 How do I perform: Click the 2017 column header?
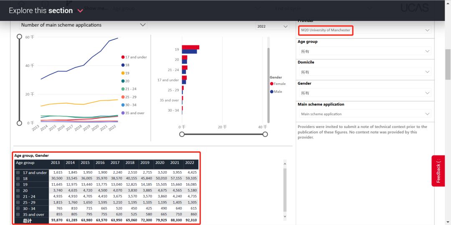click(115, 163)
